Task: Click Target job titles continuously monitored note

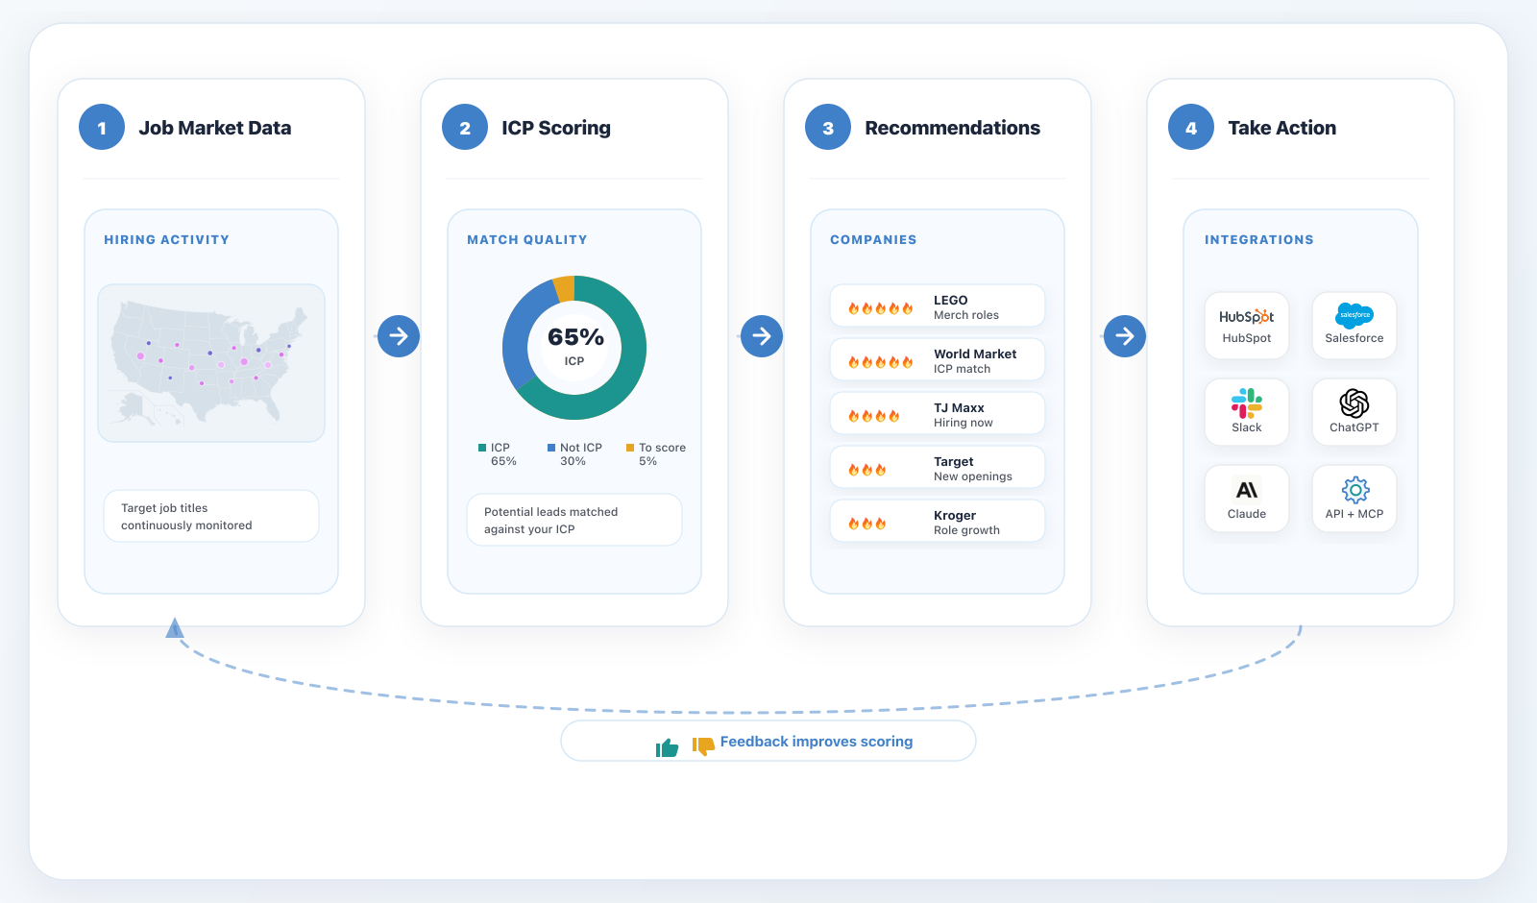Action: pos(211,517)
